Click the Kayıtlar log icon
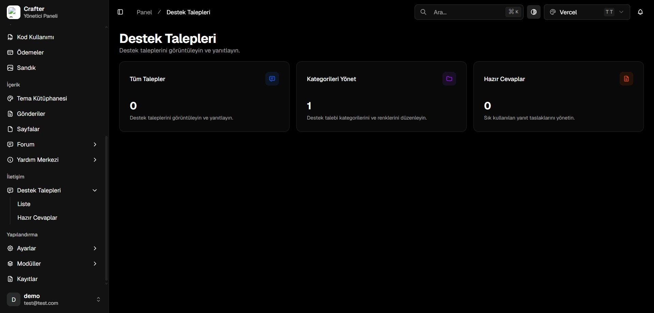The width and height of the screenshot is (654, 313). (10, 279)
